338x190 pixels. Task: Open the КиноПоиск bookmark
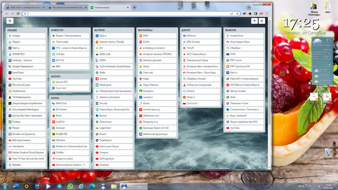(x=27, y=73)
